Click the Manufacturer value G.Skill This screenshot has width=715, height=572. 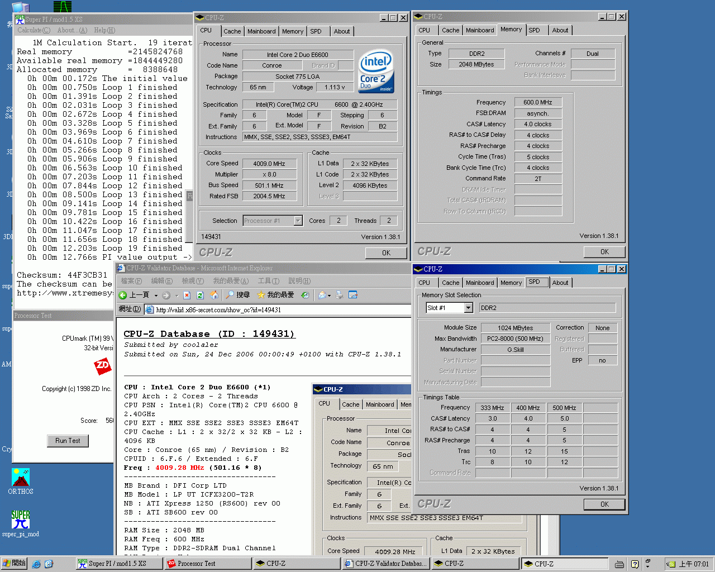point(516,350)
